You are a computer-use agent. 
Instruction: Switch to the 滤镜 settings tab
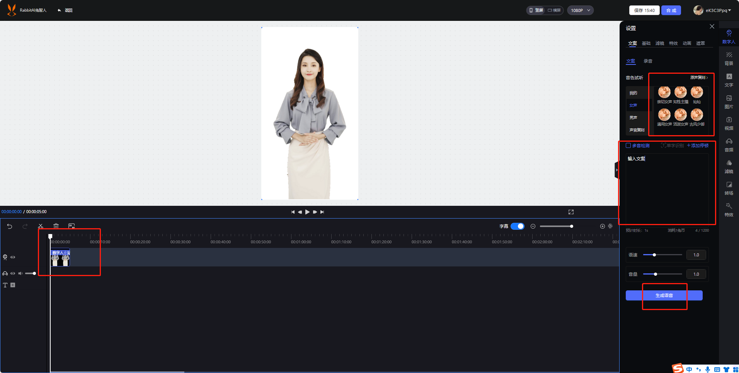660,43
